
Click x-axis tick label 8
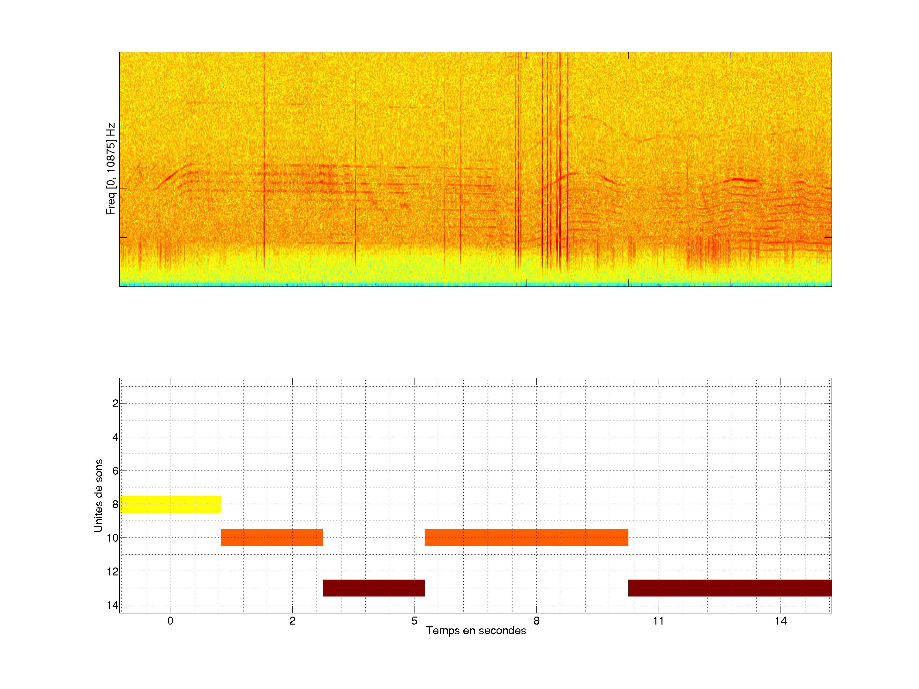point(536,621)
